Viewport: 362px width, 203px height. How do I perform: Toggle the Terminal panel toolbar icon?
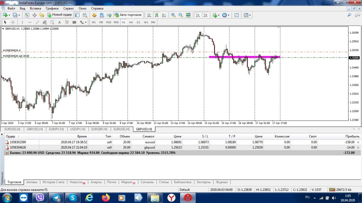[77, 15]
